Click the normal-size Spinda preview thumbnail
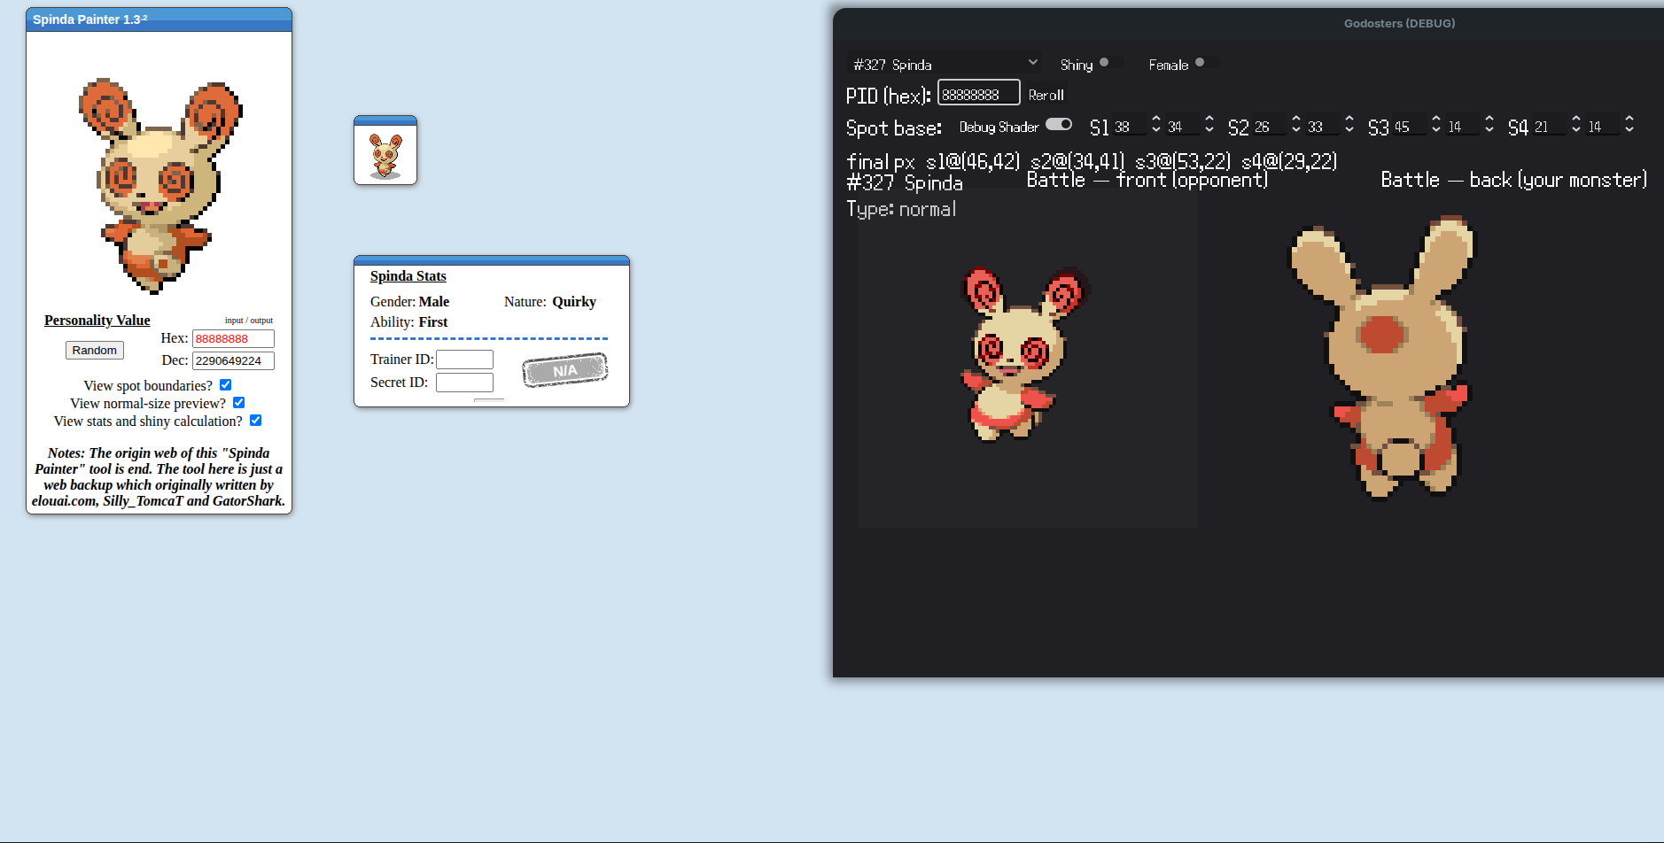The image size is (1664, 843). click(x=385, y=155)
